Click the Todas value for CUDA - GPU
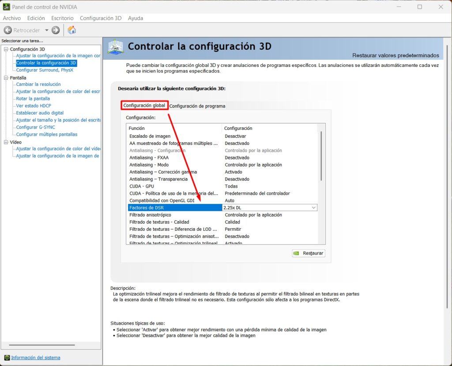This screenshot has width=452, height=366. point(231,186)
